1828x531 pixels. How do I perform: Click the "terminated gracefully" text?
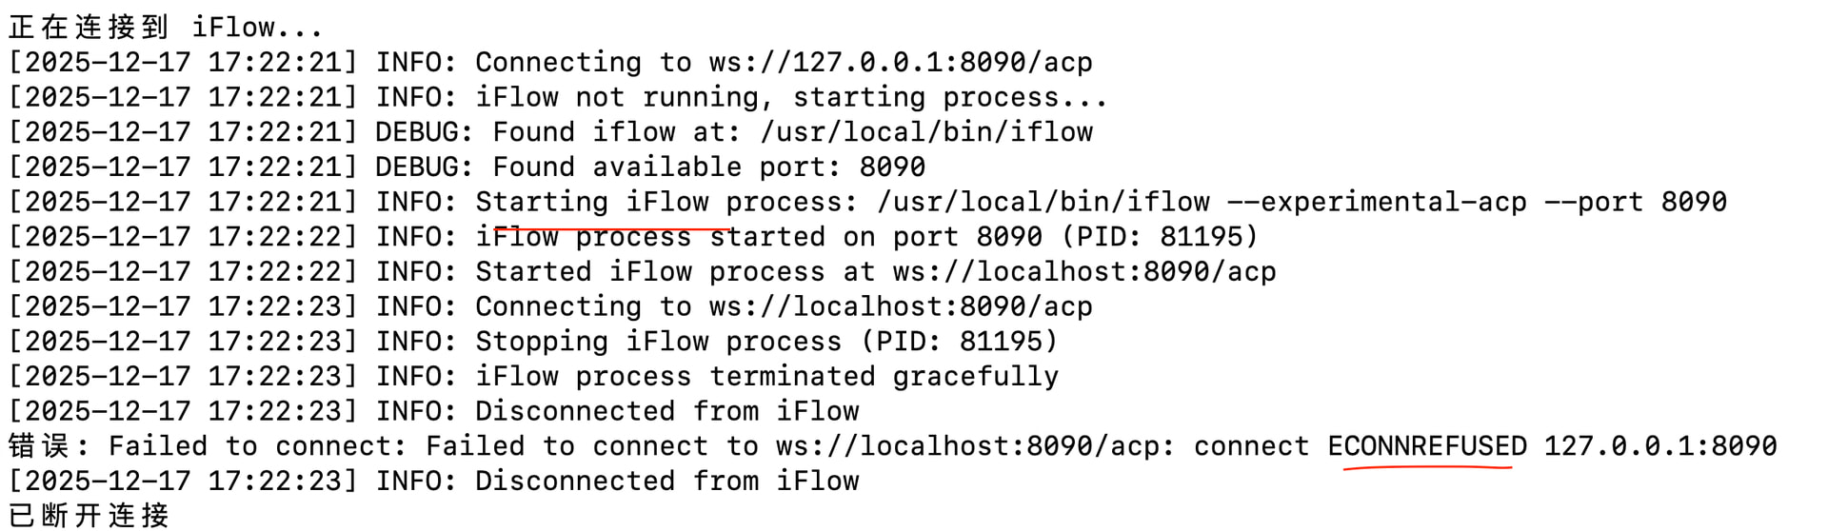(884, 377)
